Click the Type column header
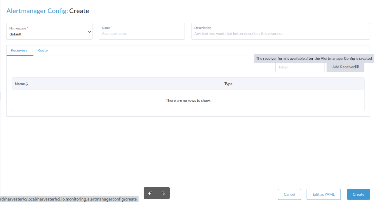 (228, 84)
